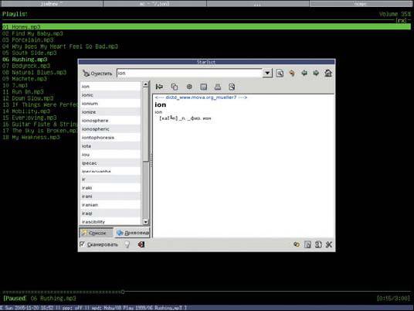Screen dimensions: 414x311
Task: Toggle the Сканировать checkbox
Action: point(83,244)
